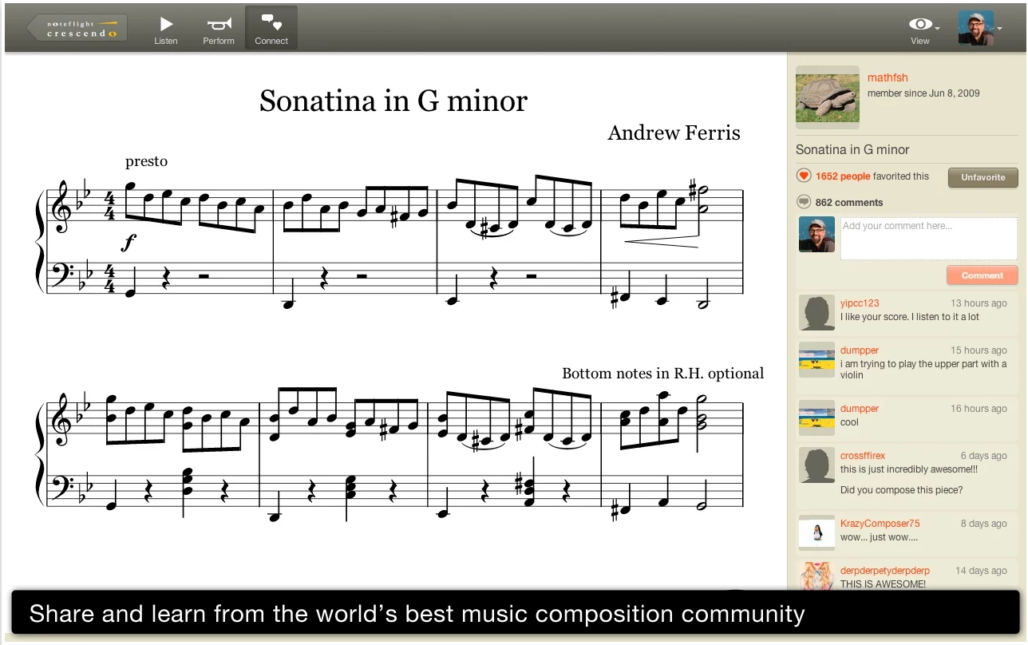Submit with the Comment button

pyautogui.click(x=982, y=275)
